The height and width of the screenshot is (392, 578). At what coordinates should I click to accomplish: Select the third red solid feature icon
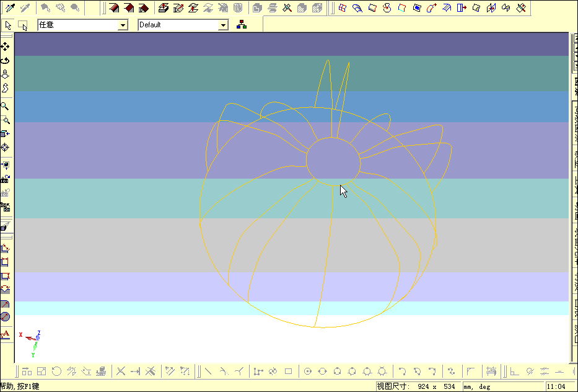(144, 7)
